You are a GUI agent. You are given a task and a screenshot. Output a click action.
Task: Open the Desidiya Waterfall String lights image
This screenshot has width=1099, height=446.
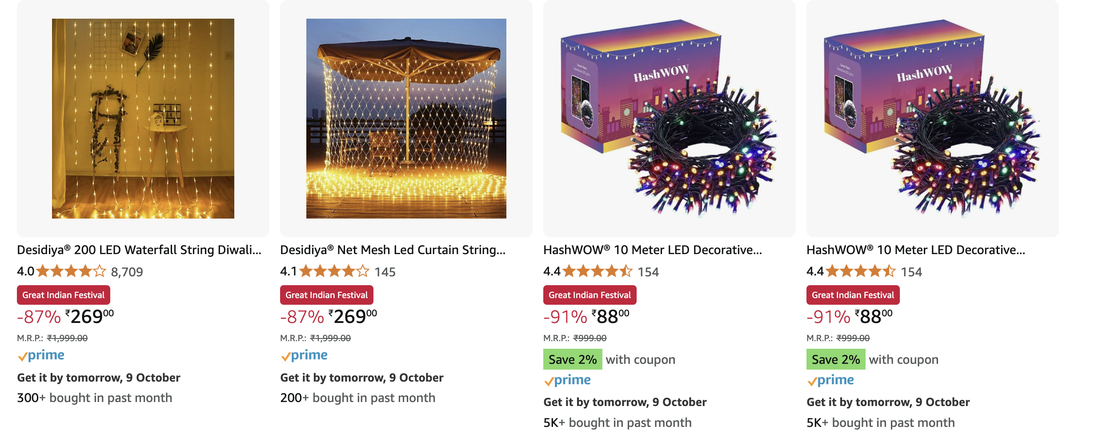click(143, 118)
